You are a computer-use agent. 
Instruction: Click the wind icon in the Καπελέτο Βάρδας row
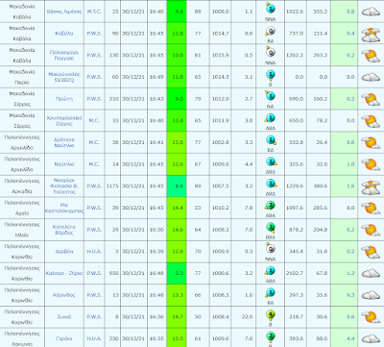(271, 228)
